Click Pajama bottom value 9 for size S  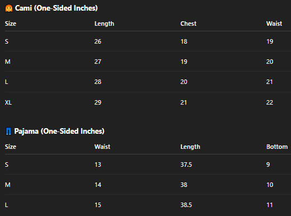coord(268,165)
